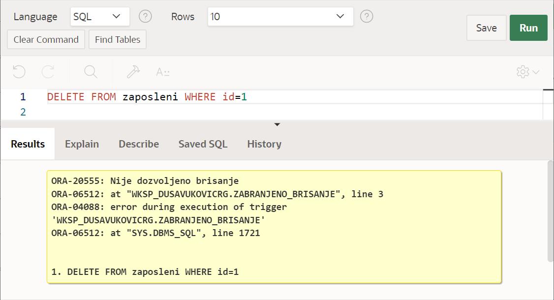Click the Query Builder hammer icon

(133, 72)
